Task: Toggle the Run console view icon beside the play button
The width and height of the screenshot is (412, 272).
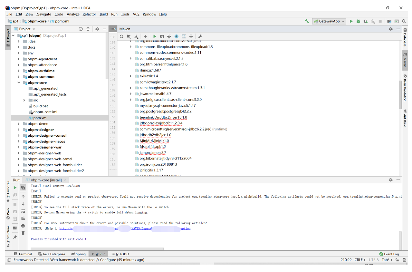Action: pyautogui.click(x=23, y=188)
